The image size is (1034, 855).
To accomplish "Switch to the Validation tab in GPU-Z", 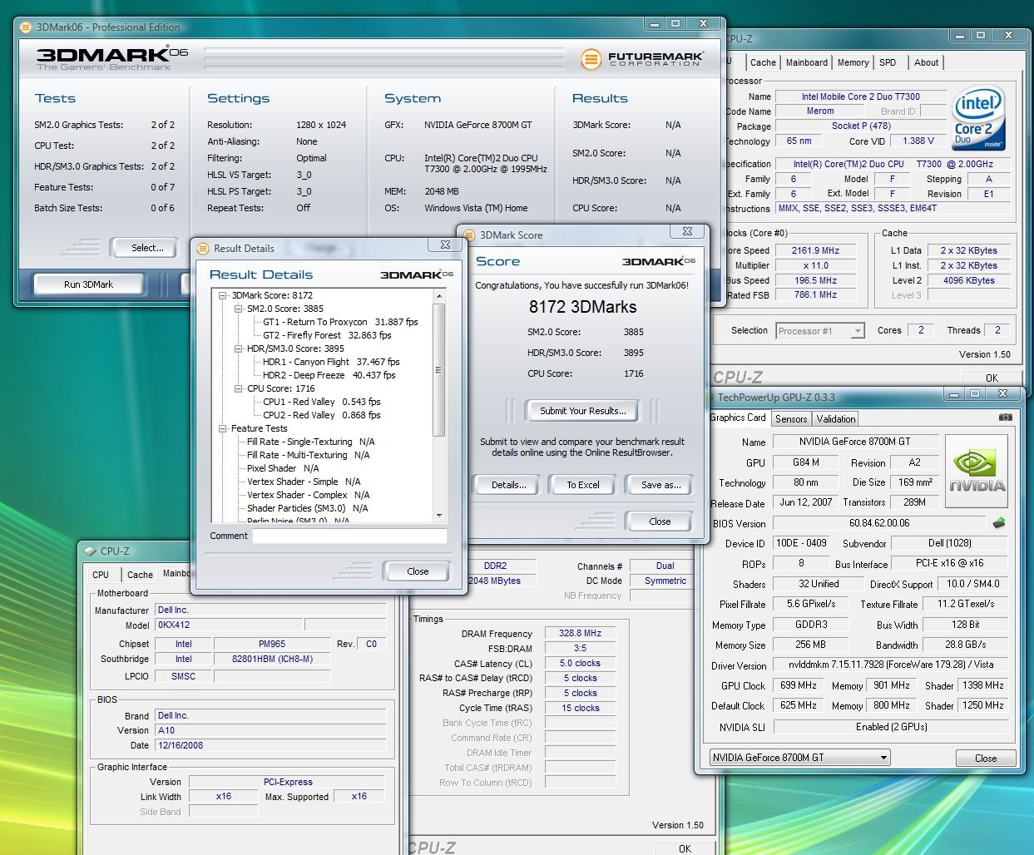I will [x=835, y=419].
